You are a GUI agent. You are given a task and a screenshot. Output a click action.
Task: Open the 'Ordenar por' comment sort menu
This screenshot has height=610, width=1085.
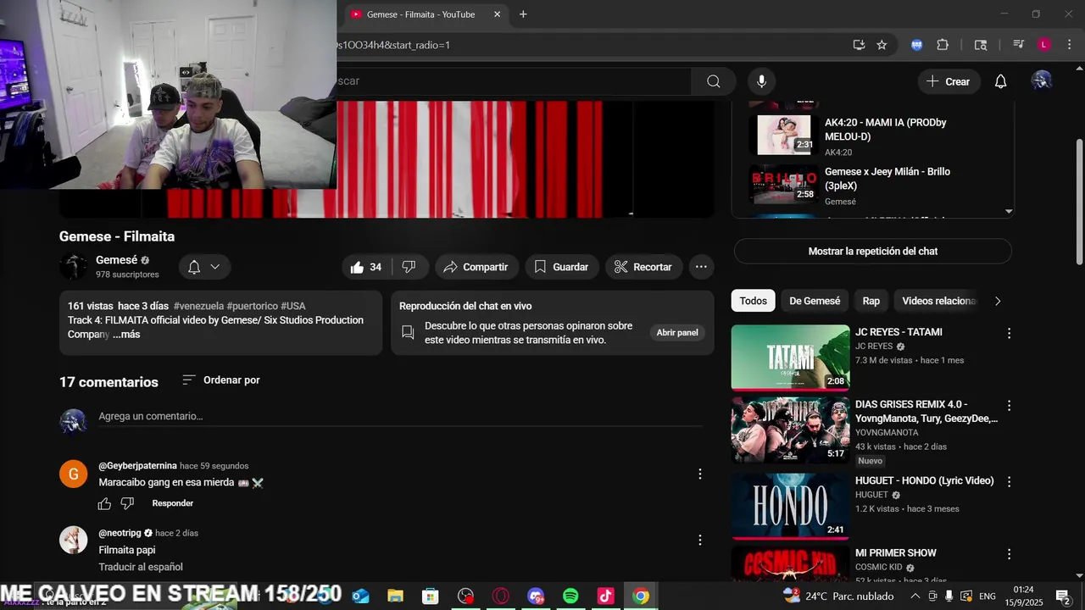[x=221, y=380]
